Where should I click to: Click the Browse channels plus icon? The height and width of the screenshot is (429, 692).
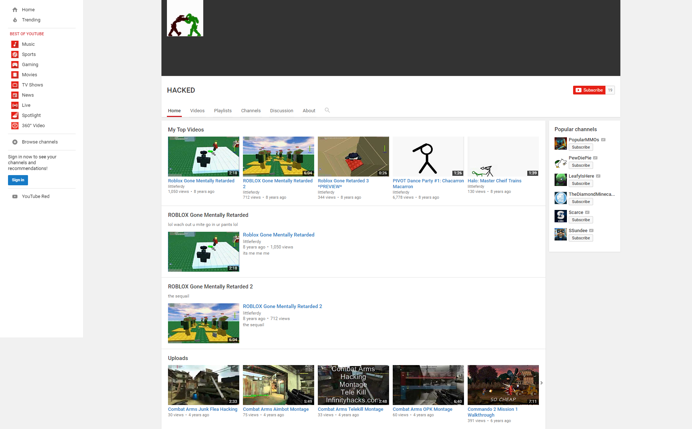[x=15, y=142]
